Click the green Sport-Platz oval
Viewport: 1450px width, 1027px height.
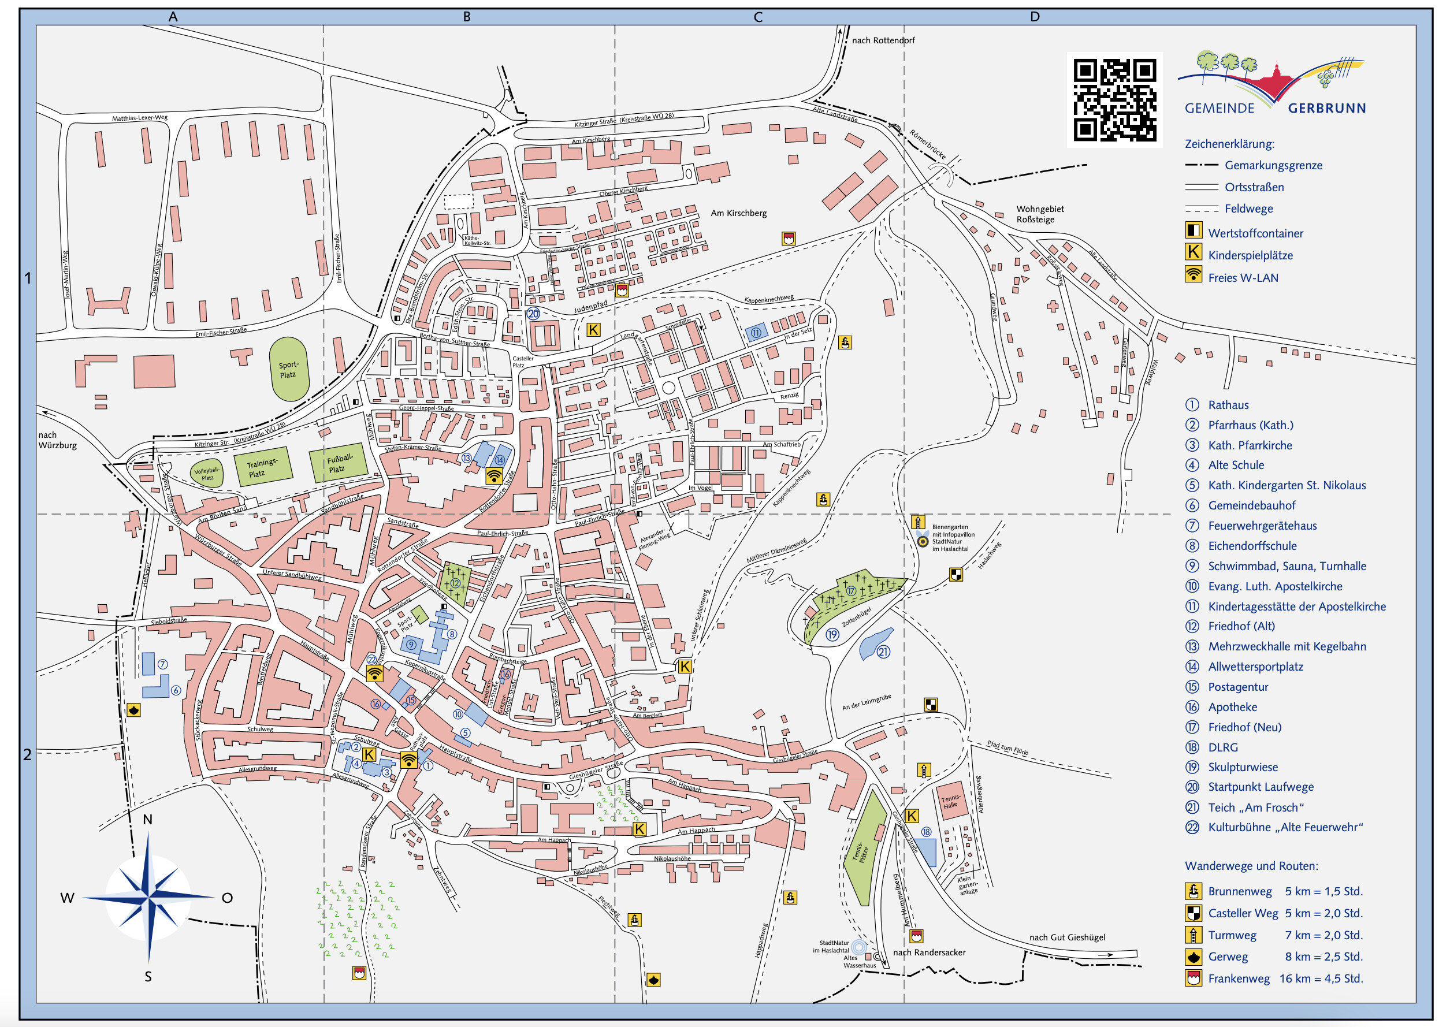pyautogui.click(x=288, y=369)
